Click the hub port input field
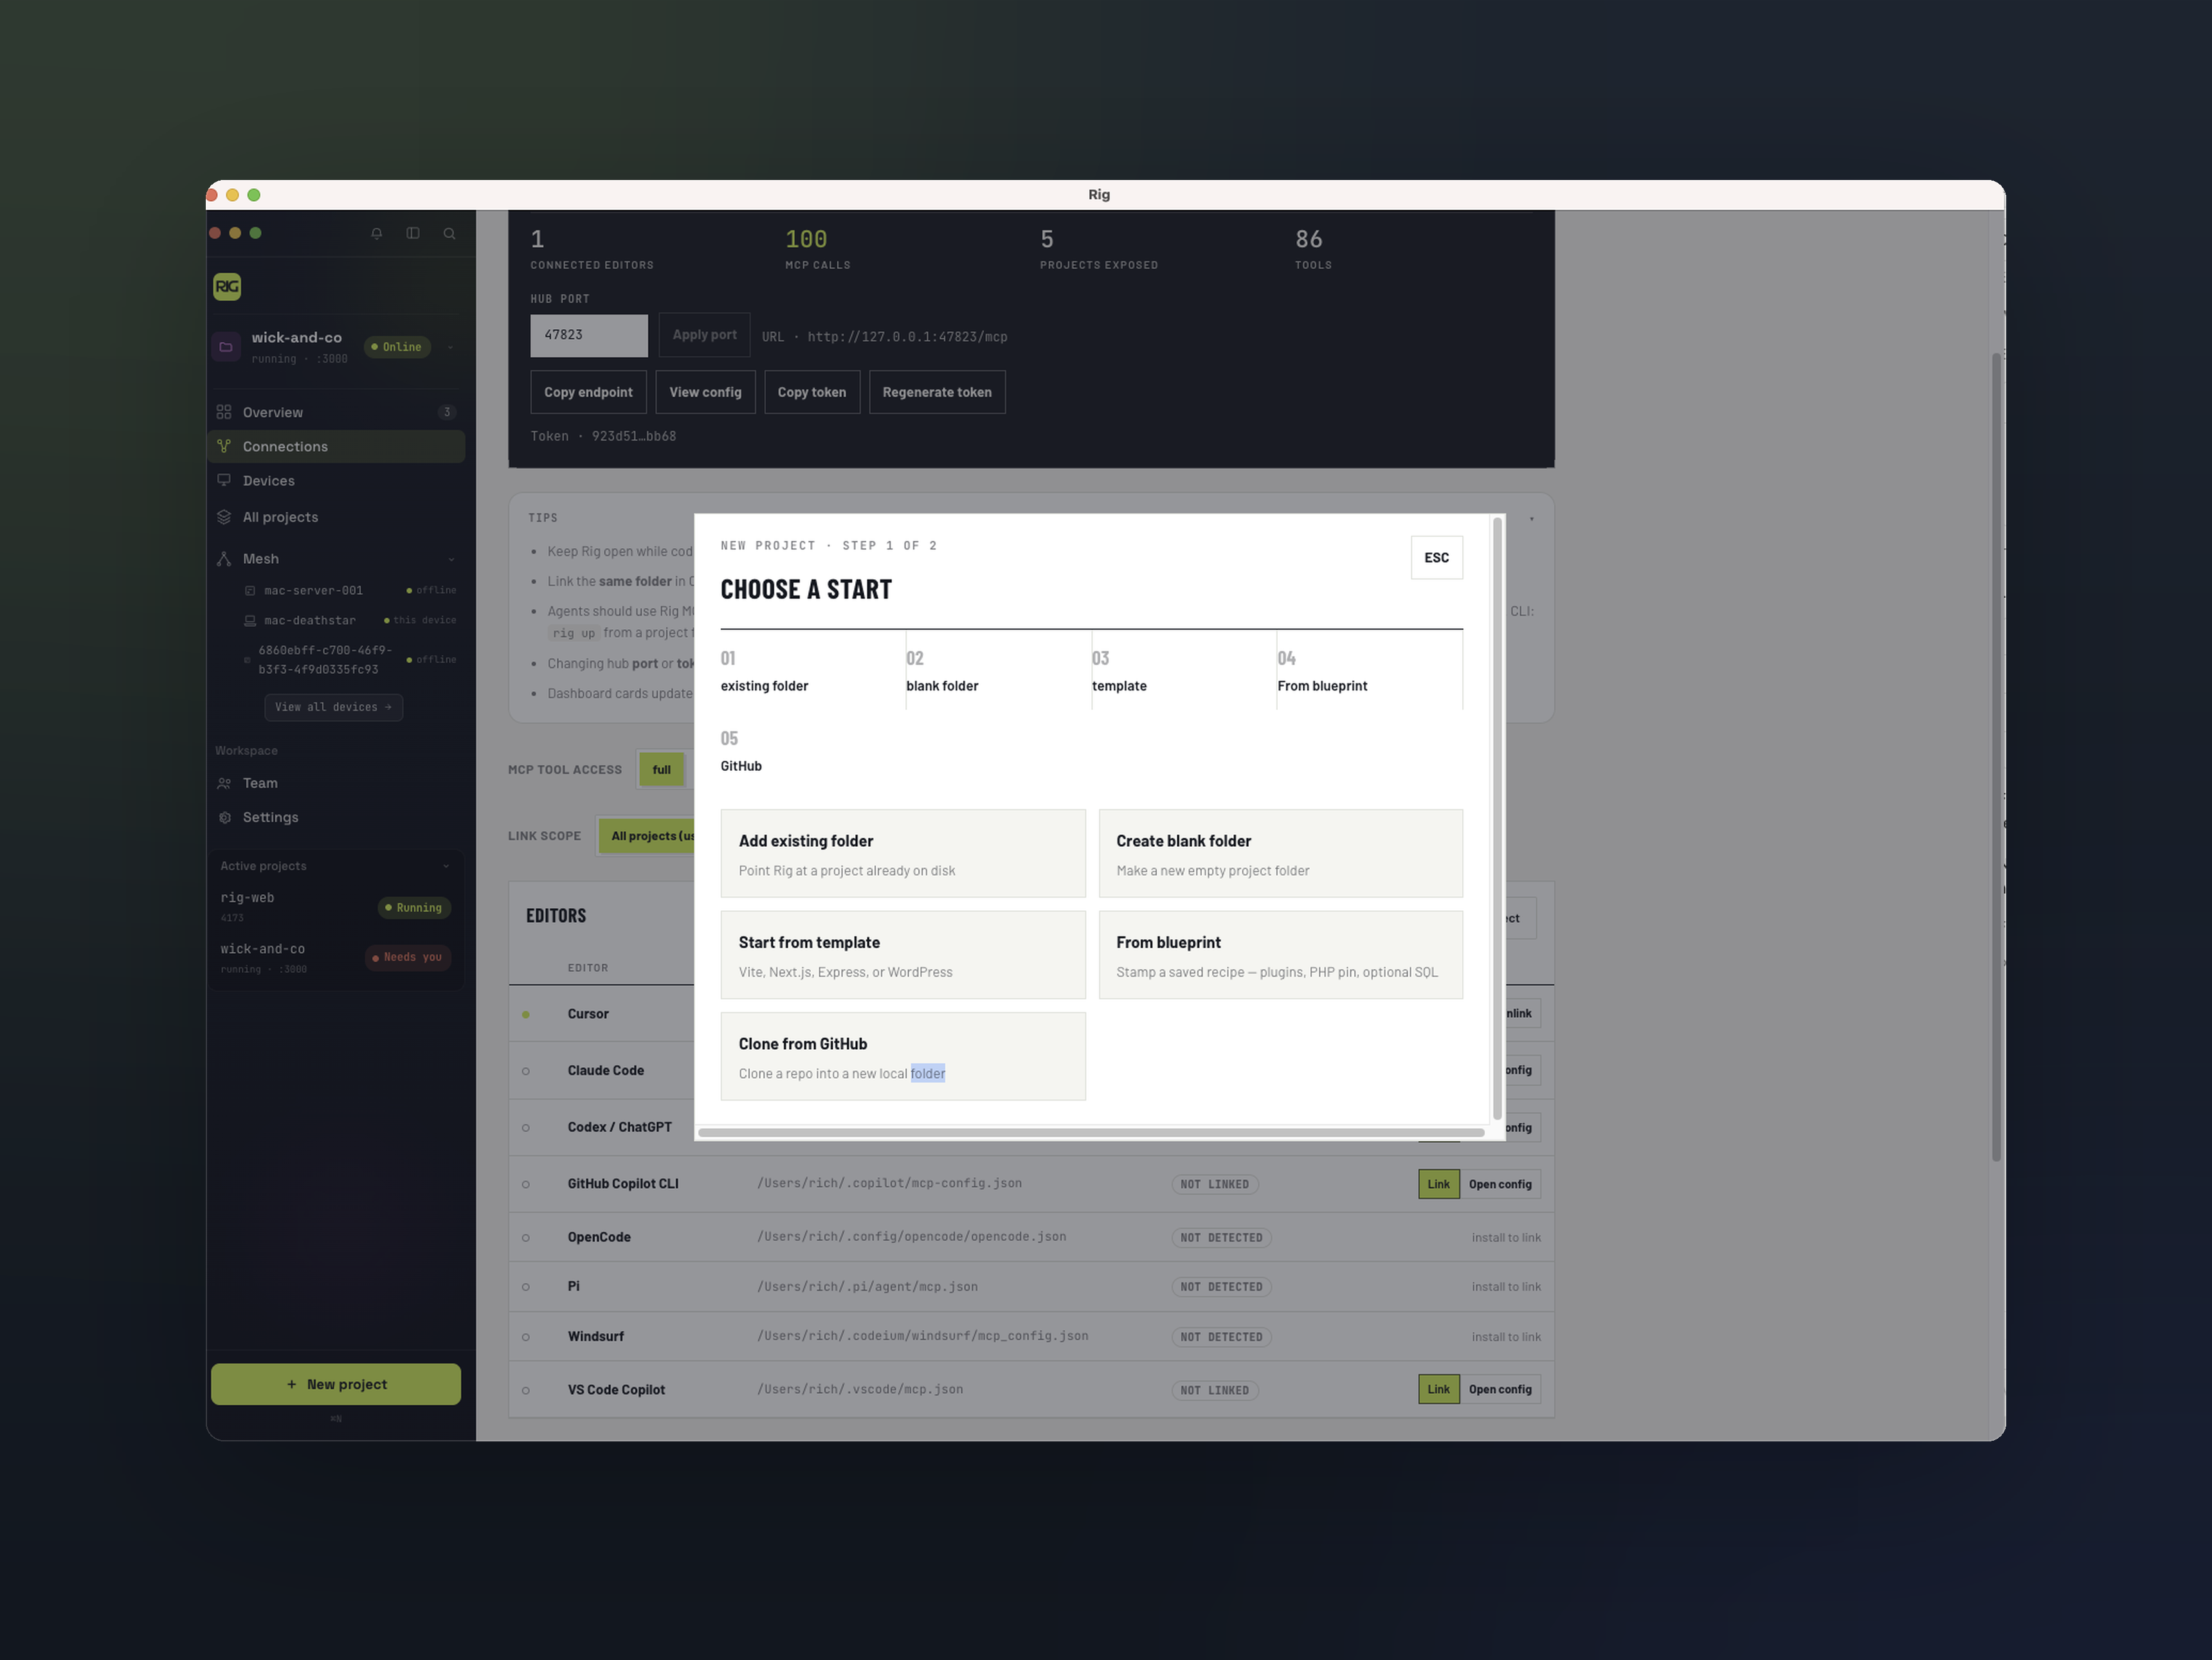The height and width of the screenshot is (1660, 2212). 589,335
